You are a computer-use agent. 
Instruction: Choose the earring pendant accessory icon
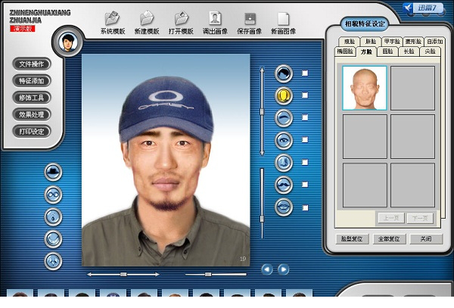[x=53, y=216]
